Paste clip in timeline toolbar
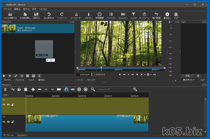 [x=26, y=89]
